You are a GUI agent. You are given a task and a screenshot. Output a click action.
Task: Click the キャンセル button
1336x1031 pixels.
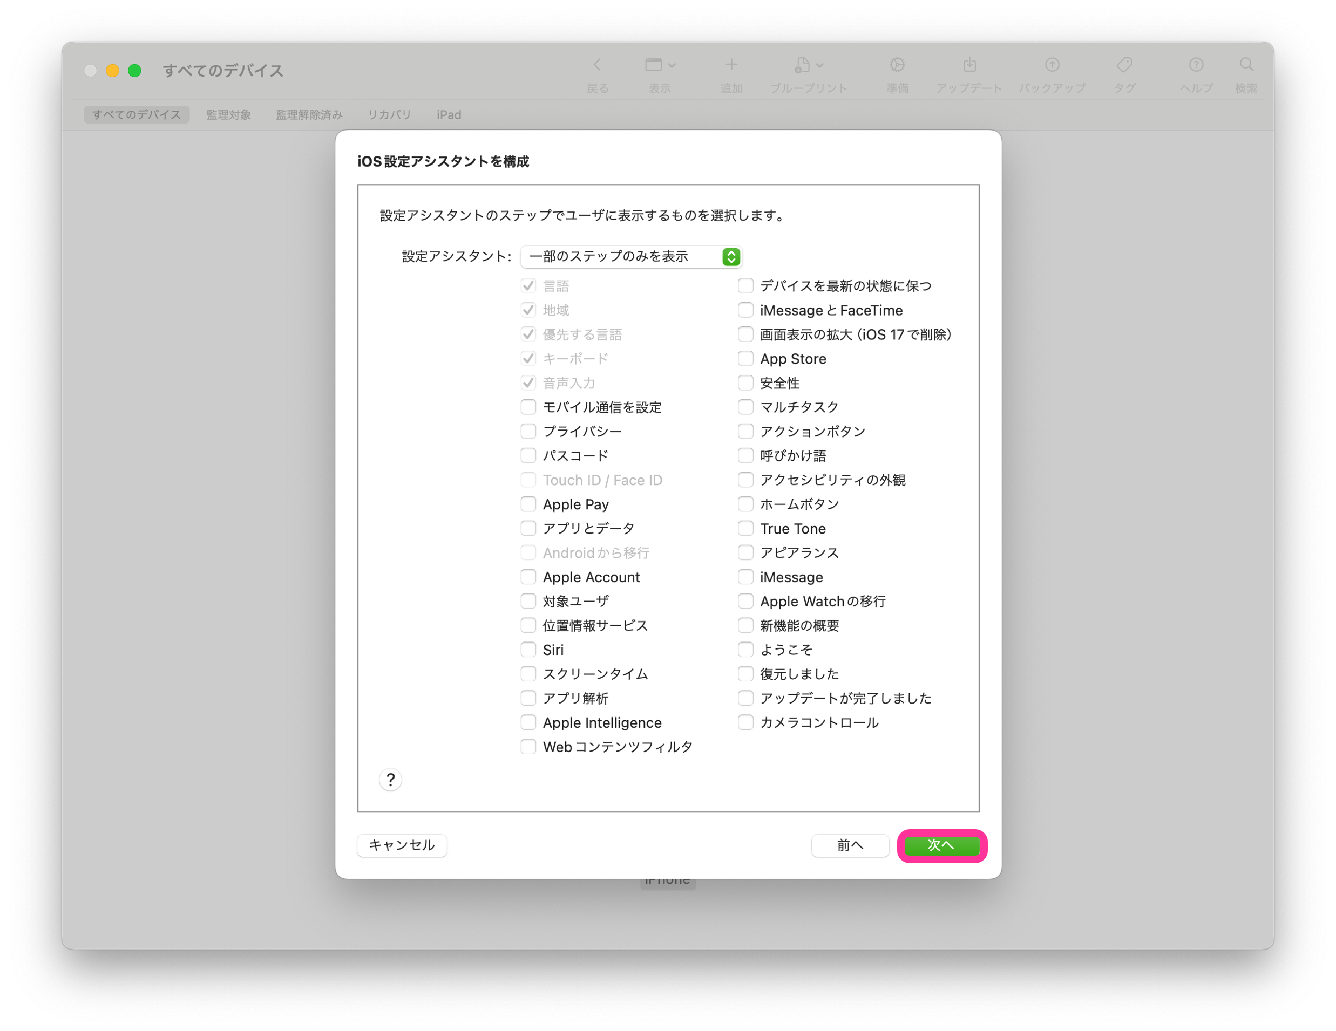coord(402,845)
